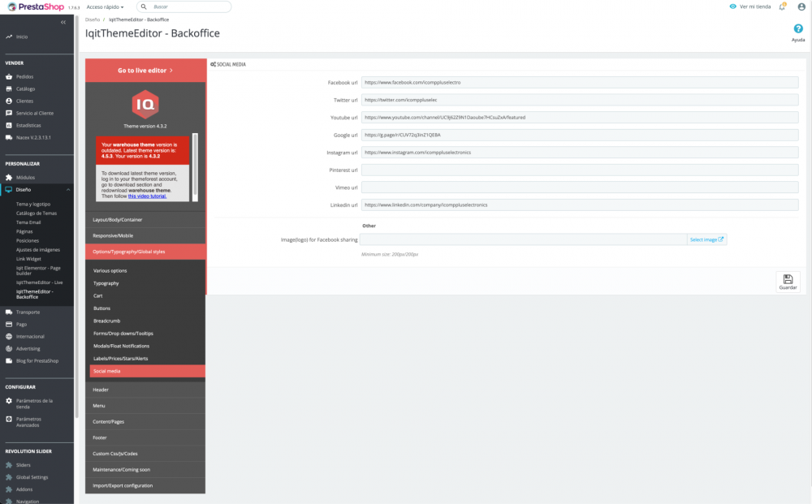
Task: Click the Clientes person icon
Action: pos(9,101)
